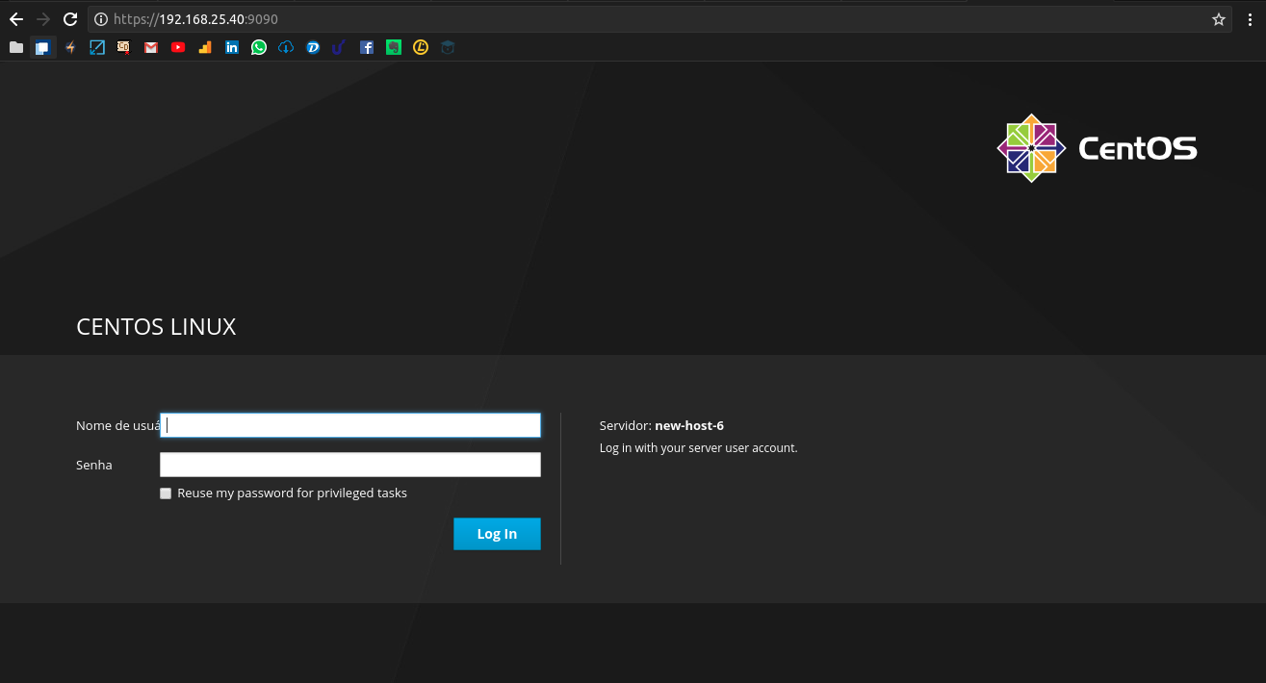Open the YouTube bookmark
This screenshot has width=1266, height=683.
[x=178, y=47]
